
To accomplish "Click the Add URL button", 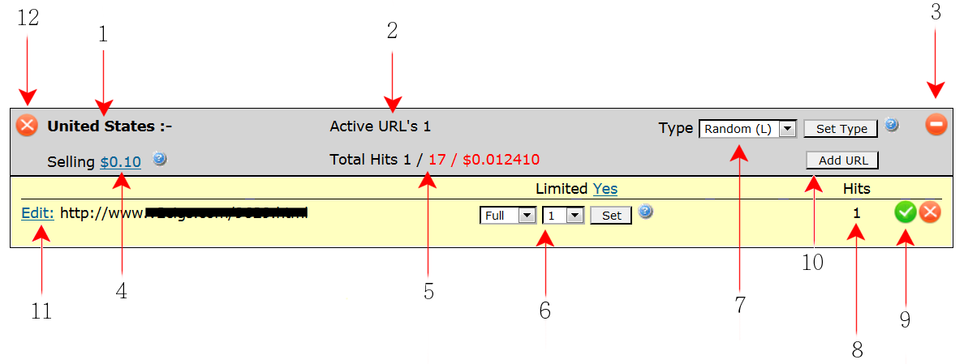I will (x=842, y=161).
